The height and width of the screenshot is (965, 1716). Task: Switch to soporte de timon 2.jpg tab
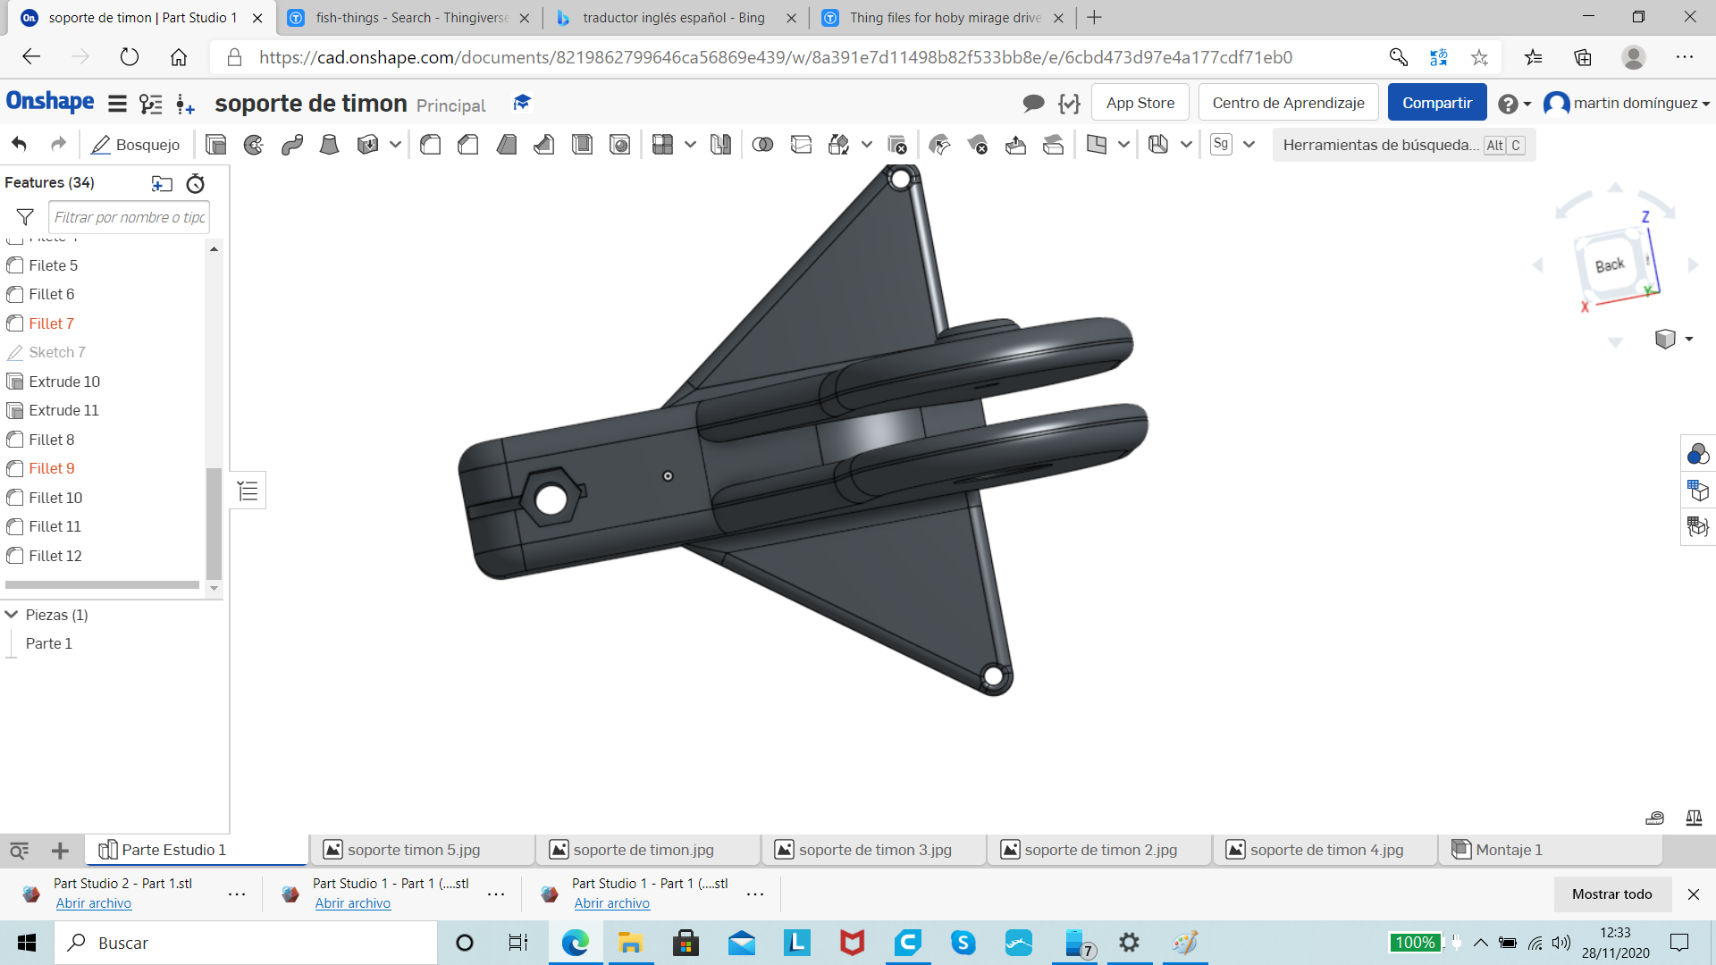1099,850
